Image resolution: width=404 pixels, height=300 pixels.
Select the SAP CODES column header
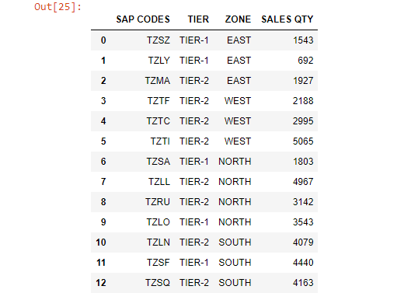pyautogui.click(x=143, y=19)
